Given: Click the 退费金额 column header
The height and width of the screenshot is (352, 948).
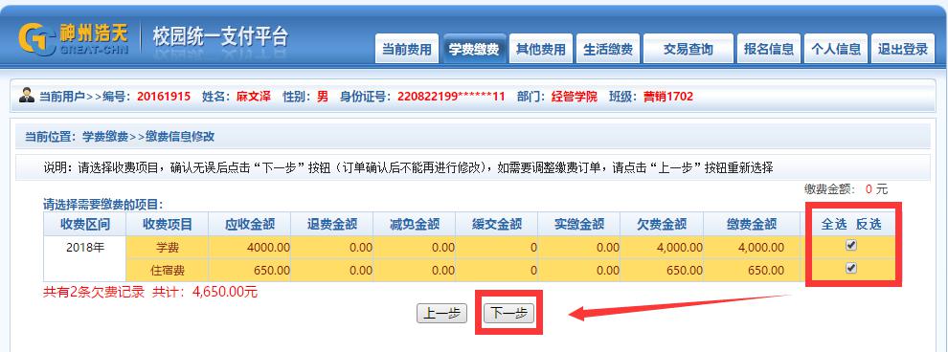Looking at the screenshot, I should point(331,224).
